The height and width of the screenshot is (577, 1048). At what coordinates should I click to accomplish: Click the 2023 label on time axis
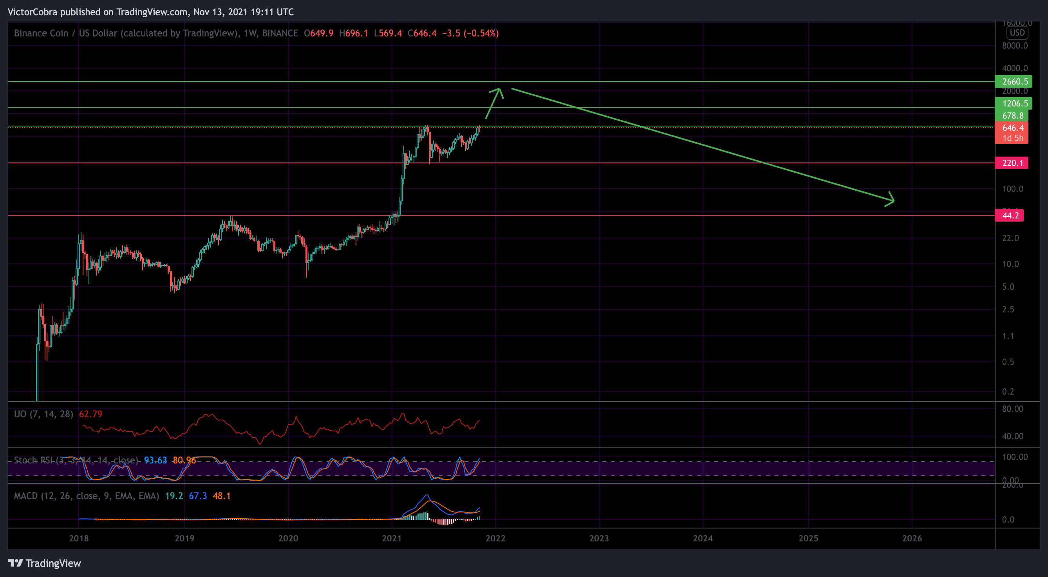coord(599,538)
